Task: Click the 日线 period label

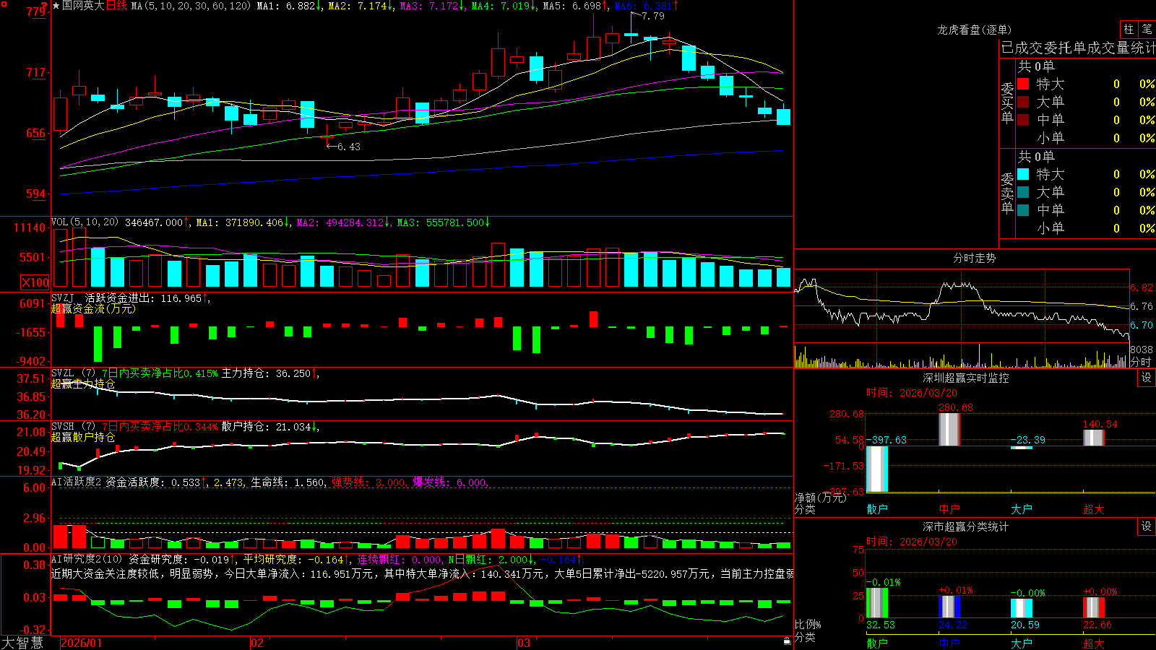Action: pyautogui.click(x=116, y=6)
